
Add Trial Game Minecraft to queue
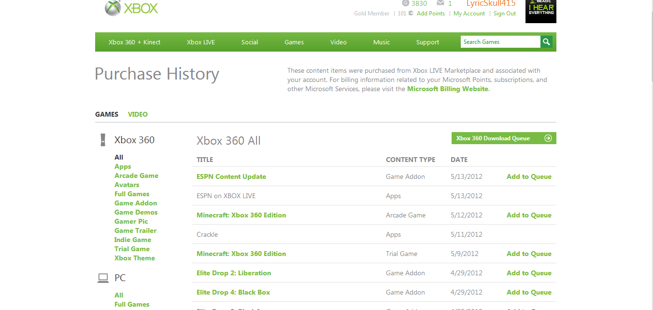(x=529, y=254)
